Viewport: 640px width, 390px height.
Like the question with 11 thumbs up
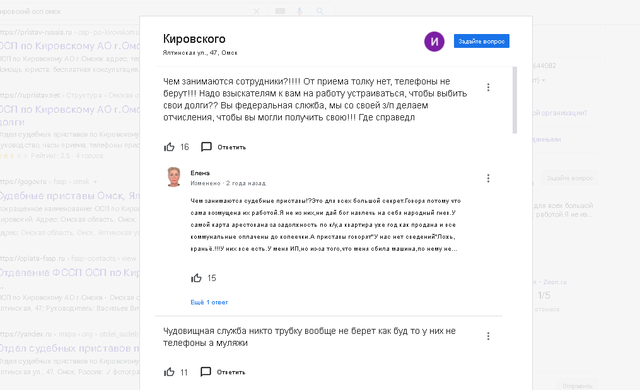click(x=169, y=372)
